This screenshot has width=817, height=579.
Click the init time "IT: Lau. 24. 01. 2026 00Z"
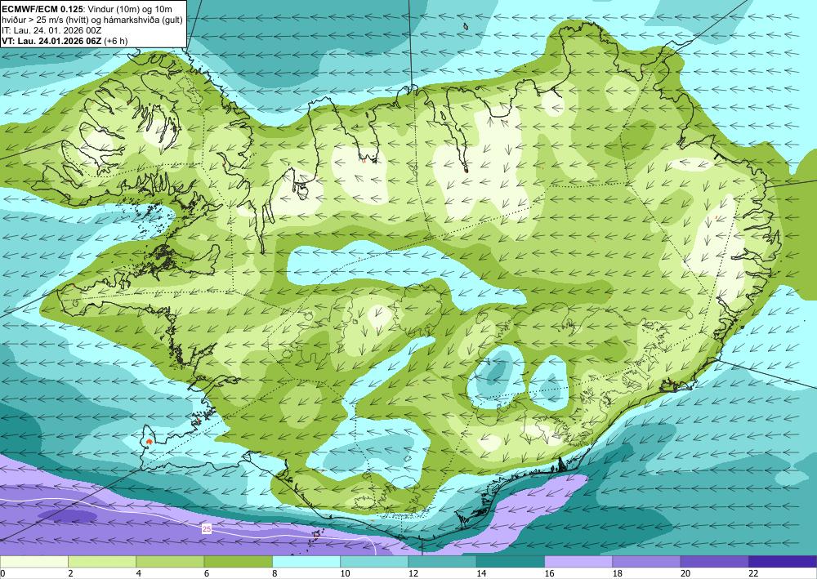pyautogui.click(x=51, y=30)
